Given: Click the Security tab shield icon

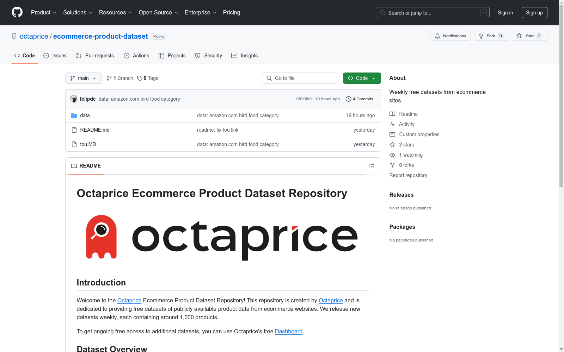Looking at the screenshot, I should click(x=198, y=56).
